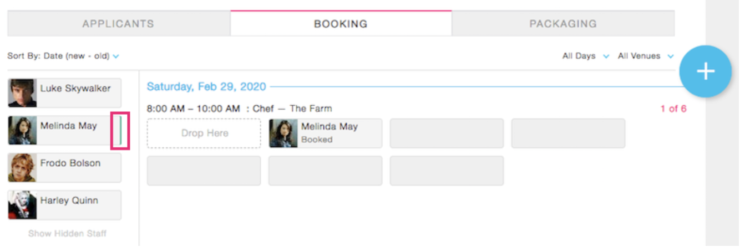Expand the All Days filter
The width and height of the screenshot is (740, 247).
click(x=586, y=56)
